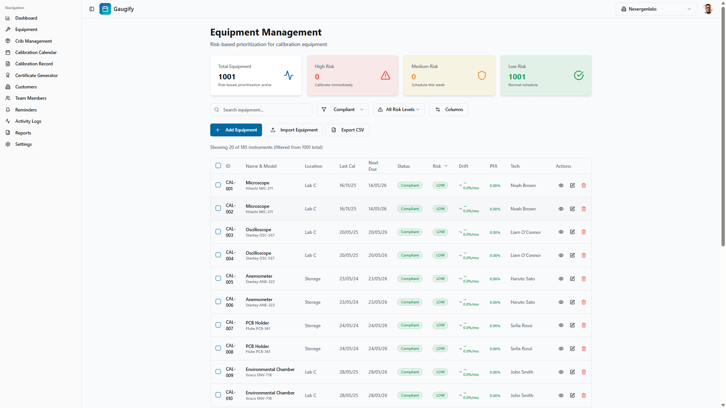
Task: Click the High Risk warning triangle icon
Action: [x=385, y=76]
